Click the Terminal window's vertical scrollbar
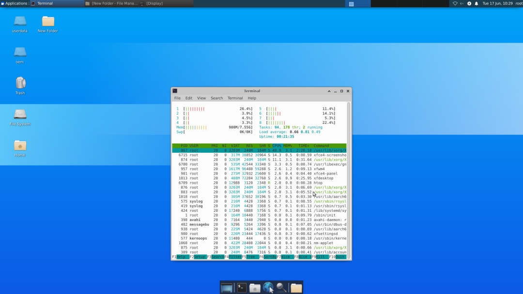 coord(349,178)
